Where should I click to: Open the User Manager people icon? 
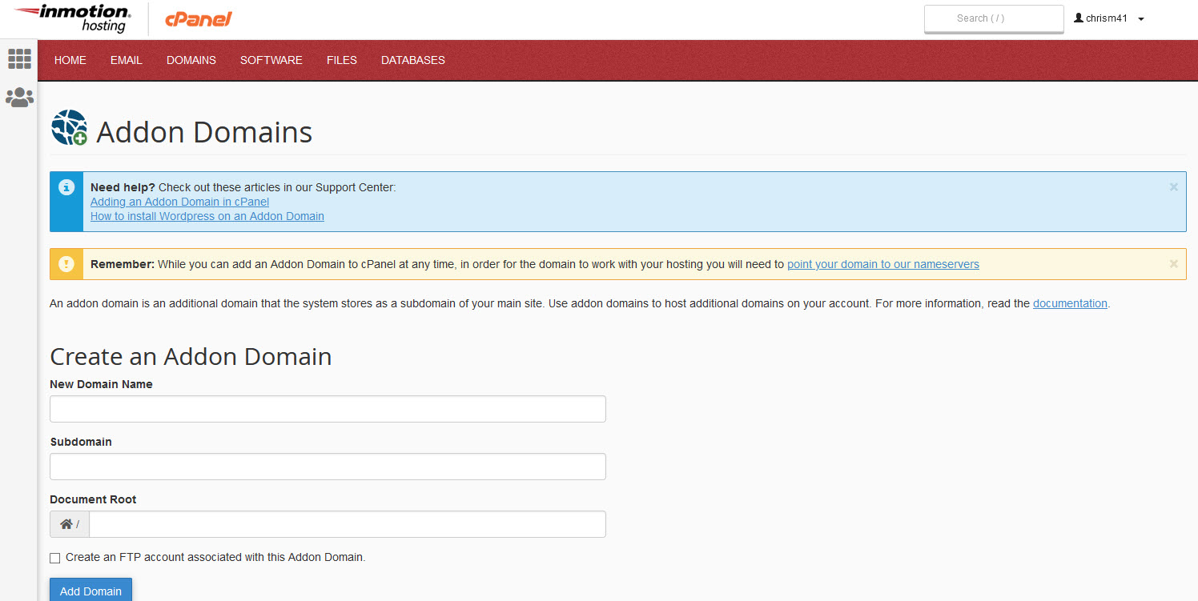pyautogui.click(x=19, y=98)
